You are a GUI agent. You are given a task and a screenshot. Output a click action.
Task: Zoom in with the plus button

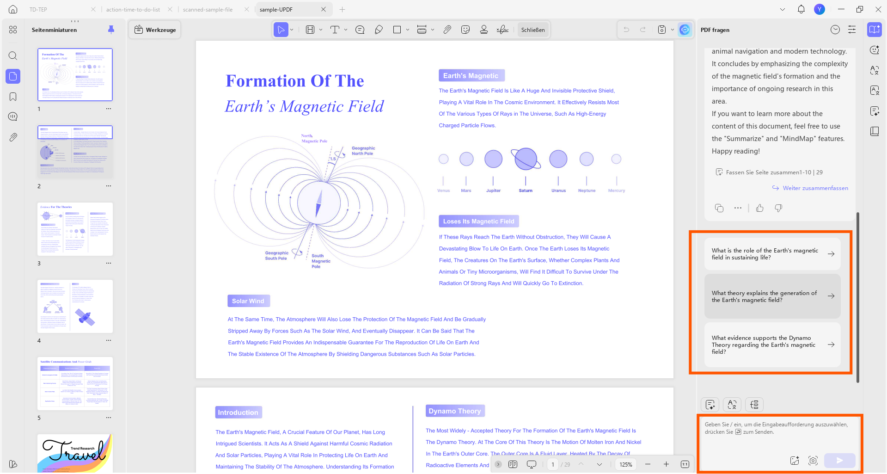click(x=666, y=464)
